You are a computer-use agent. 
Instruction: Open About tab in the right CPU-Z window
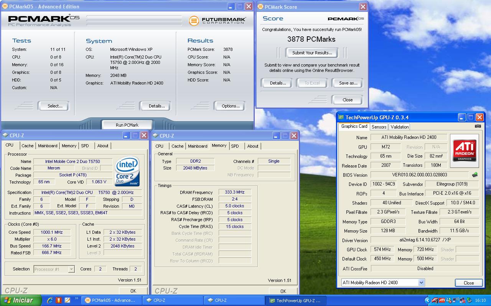pos(253,146)
